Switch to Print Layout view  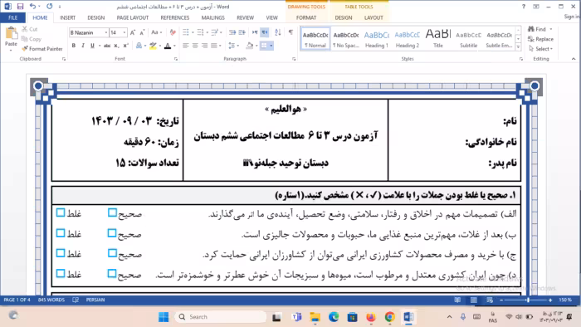474,300
